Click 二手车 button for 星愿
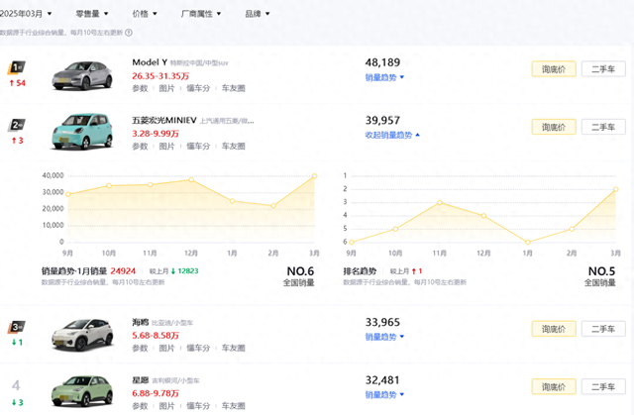 (603, 387)
